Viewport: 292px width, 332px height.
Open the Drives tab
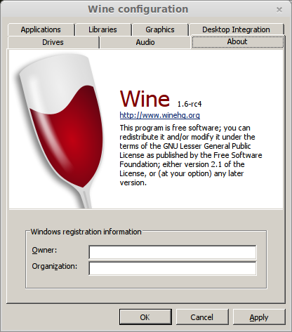[x=53, y=42]
